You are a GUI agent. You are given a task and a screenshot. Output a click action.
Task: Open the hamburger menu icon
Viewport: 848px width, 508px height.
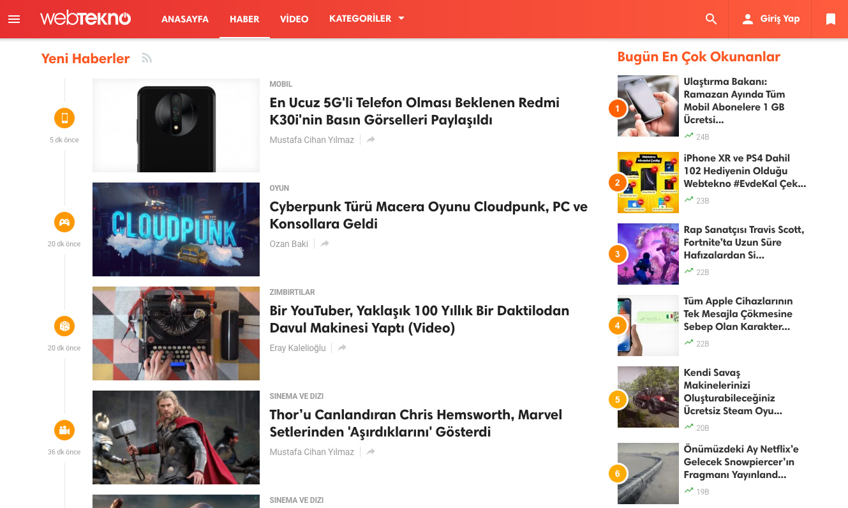click(x=14, y=19)
